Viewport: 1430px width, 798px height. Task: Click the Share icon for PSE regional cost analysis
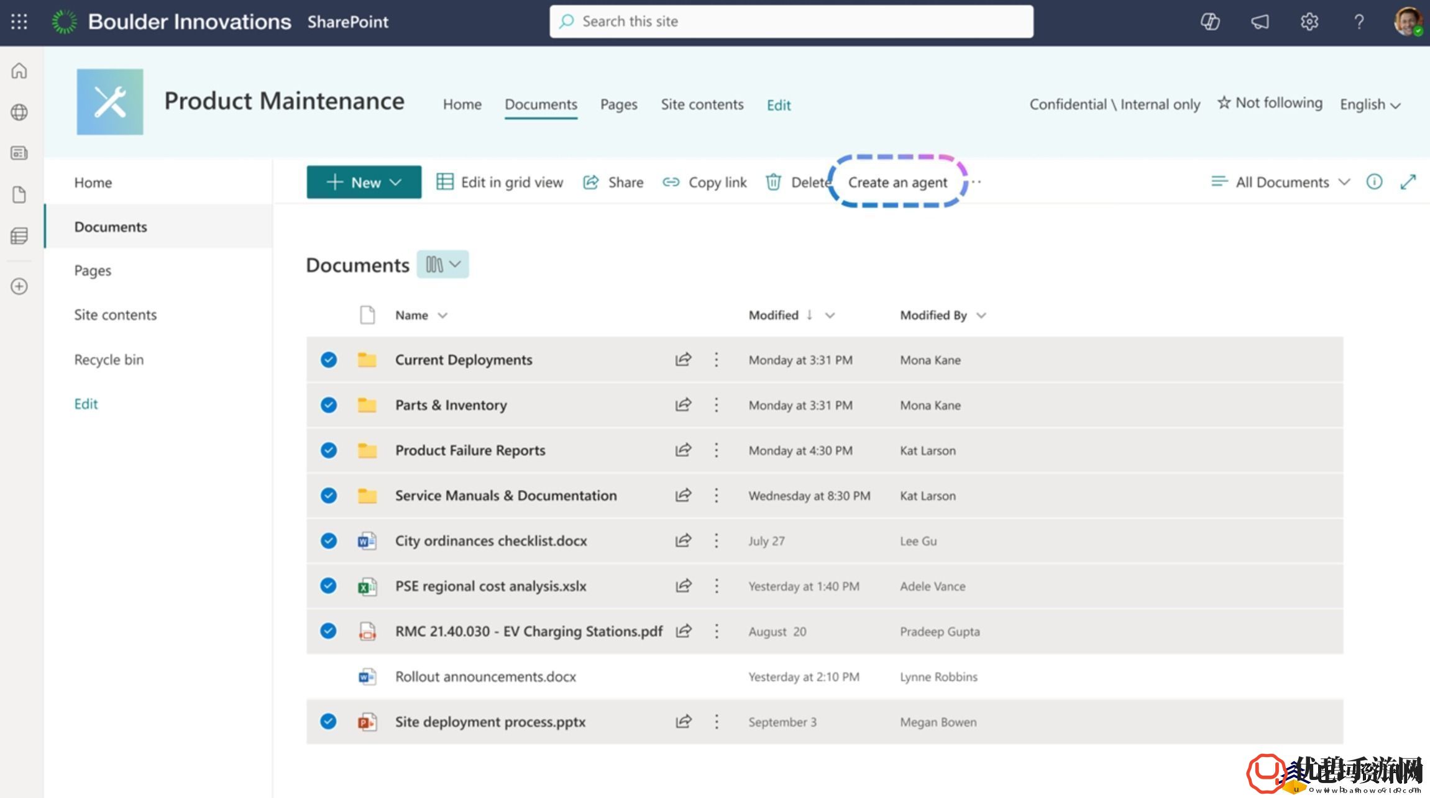[684, 585]
